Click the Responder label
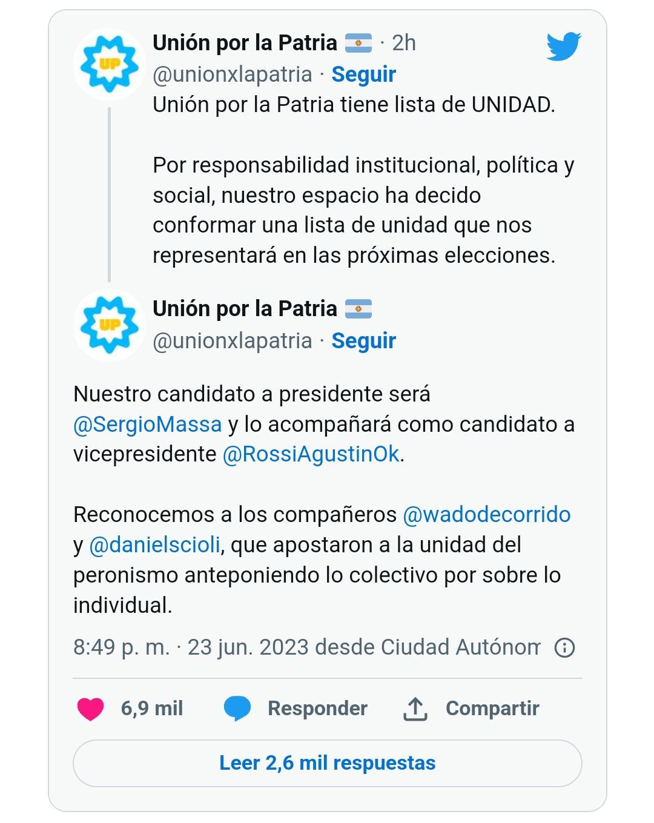 317,709
